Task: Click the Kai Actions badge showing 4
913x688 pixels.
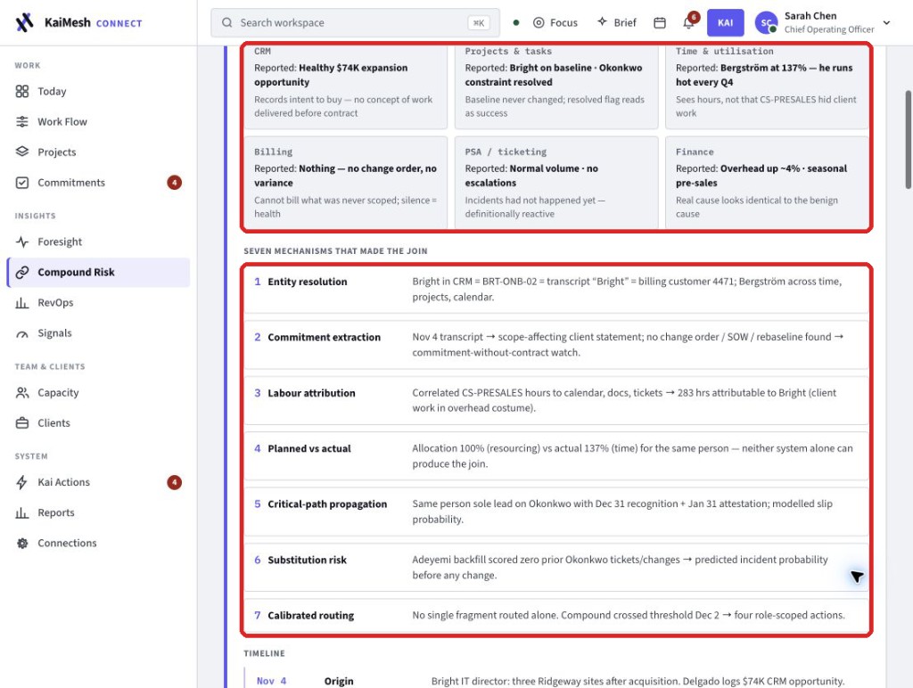Action: click(174, 482)
